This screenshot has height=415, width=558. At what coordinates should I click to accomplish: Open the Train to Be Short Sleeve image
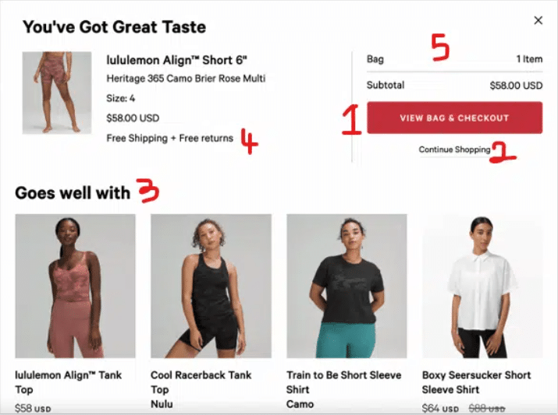coord(347,286)
